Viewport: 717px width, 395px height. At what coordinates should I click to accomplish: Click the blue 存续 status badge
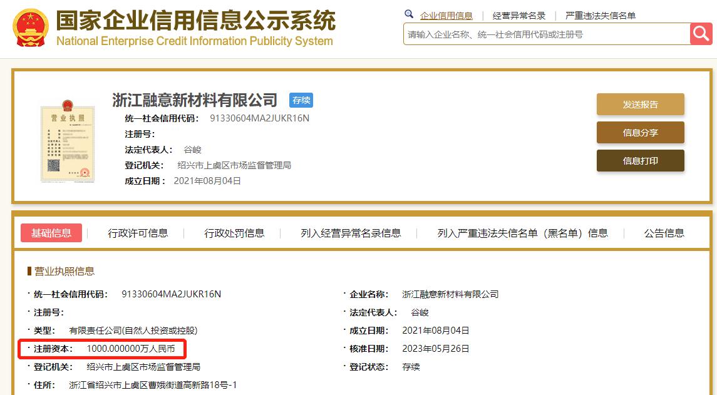[301, 100]
